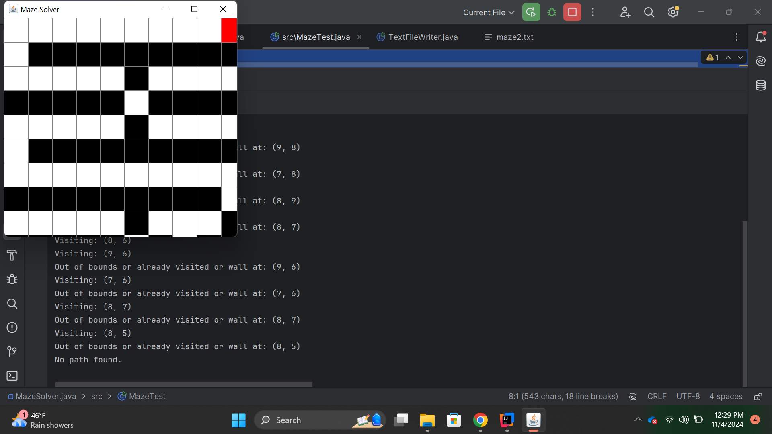Select the Build tool window icon
Image resolution: width=772 pixels, height=434 pixels.
point(12,255)
